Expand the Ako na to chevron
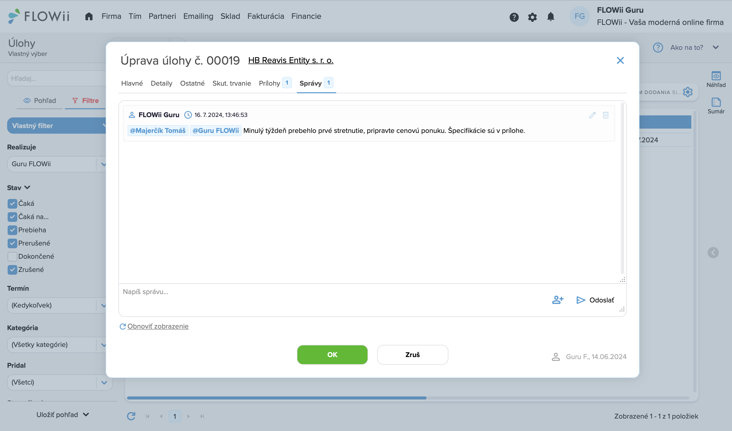 pyautogui.click(x=715, y=47)
